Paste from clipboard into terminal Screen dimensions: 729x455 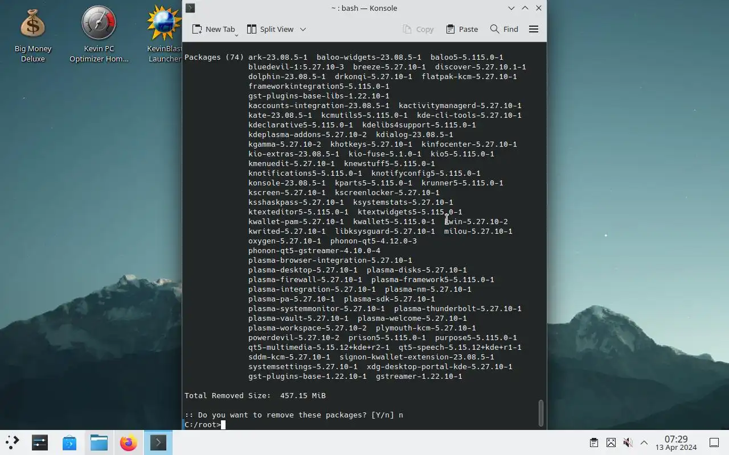point(462,29)
